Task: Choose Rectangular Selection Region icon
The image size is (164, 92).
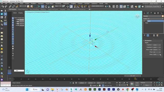Action: click(x=35, y=7)
